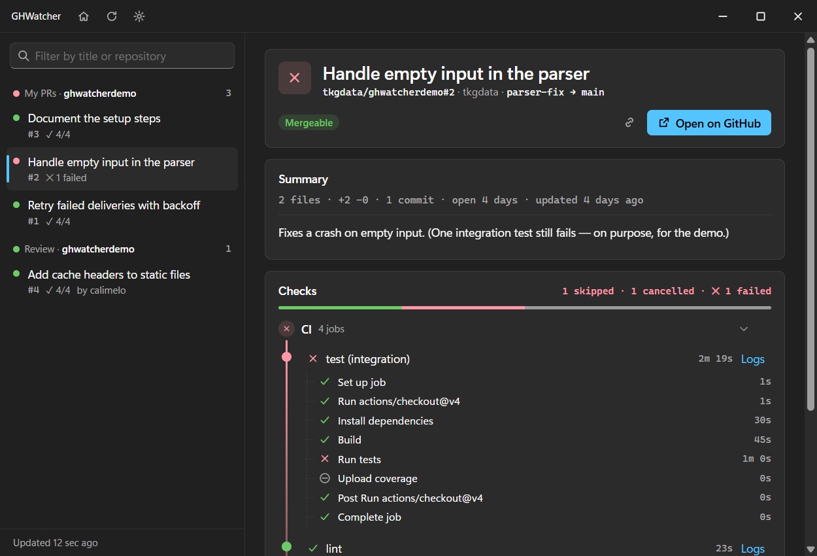817x556 pixels.
Task: Select the 'Install dependencies' step
Action: [x=545, y=421]
